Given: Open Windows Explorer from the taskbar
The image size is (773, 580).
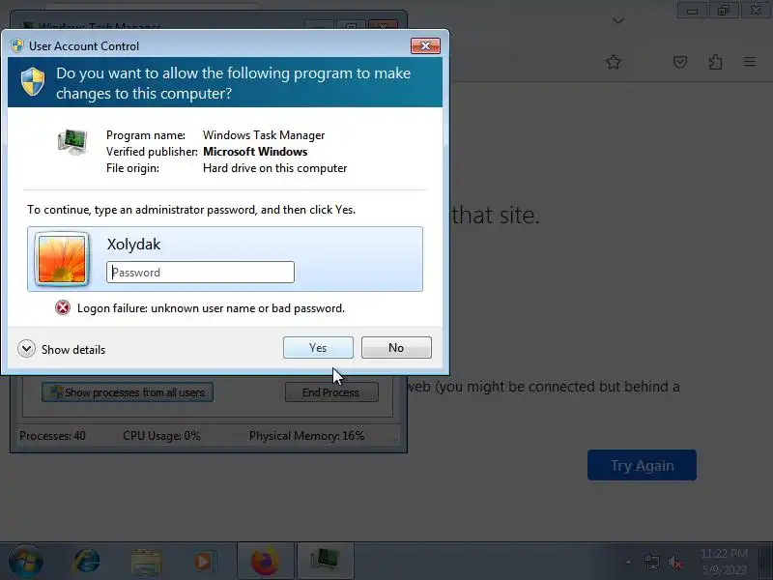Looking at the screenshot, I should pyautogui.click(x=146, y=562).
